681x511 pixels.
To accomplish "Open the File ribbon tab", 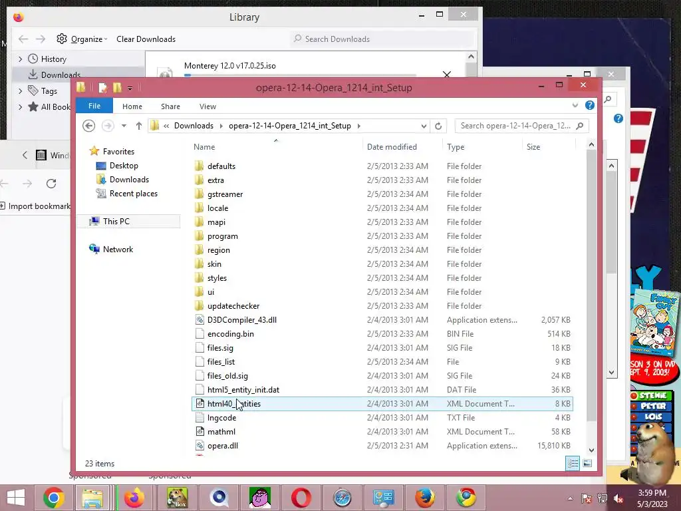I will coord(94,106).
